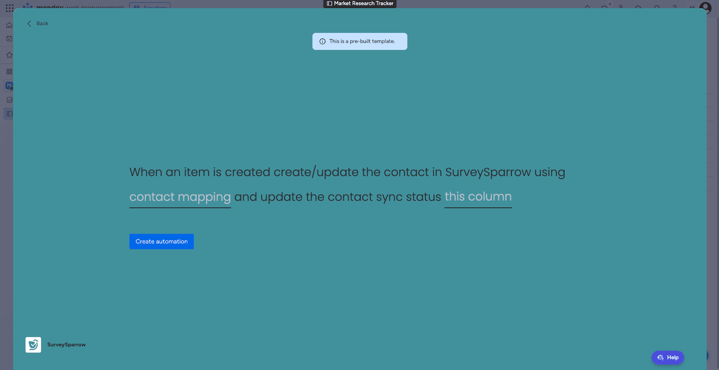Screen dimensions: 719x370
Task: Go to Home in left sidebar
Action: (9, 25)
